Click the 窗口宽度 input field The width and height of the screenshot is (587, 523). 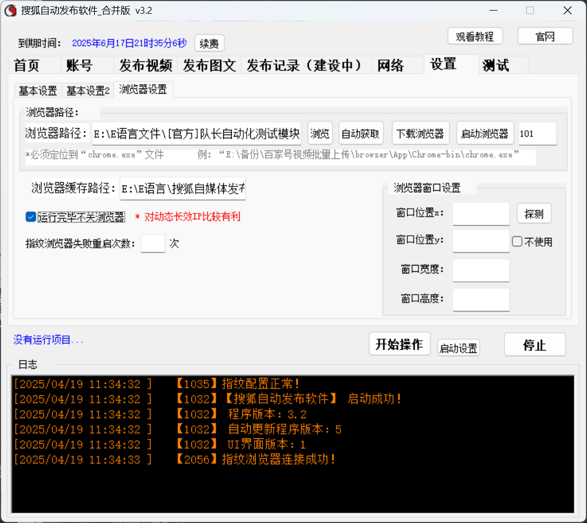pos(481,270)
